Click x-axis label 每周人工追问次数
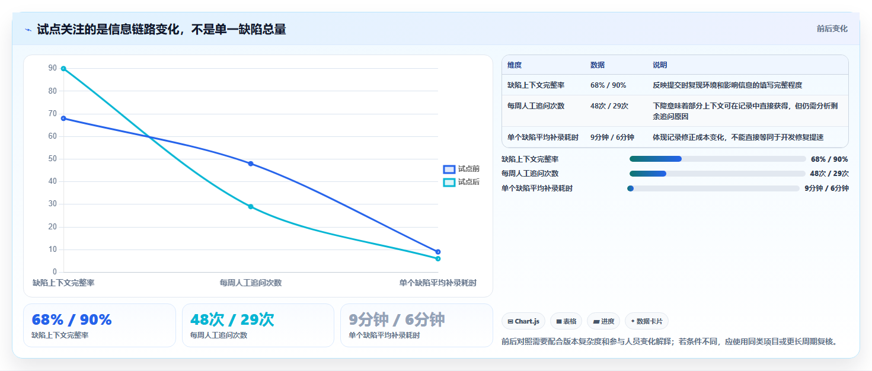The image size is (872, 371). 251,283
